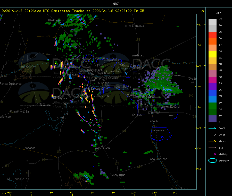Image resolution: width=232 pixels, height=196 pixels.
Task: Click the '140' tick on bottom axis
Action: 175,192
